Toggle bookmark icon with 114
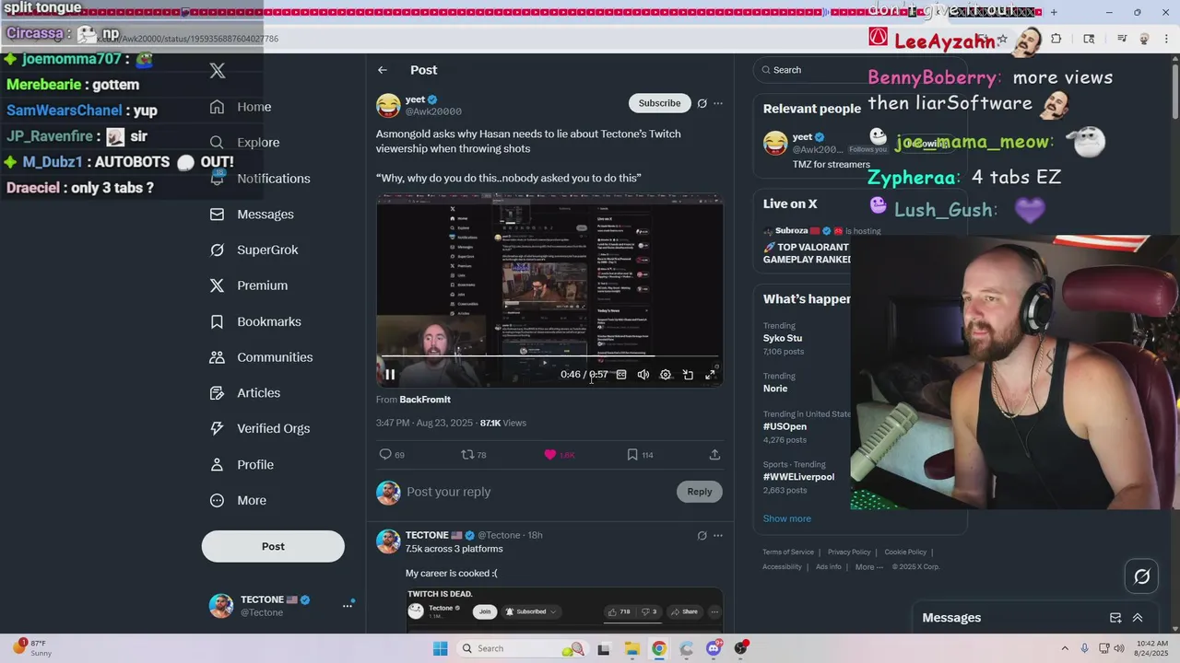This screenshot has height=663, width=1180. click(x=632, y=455)
